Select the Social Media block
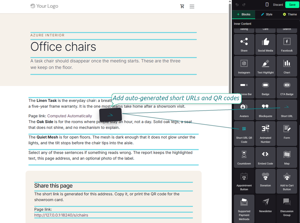 [265, 45]
